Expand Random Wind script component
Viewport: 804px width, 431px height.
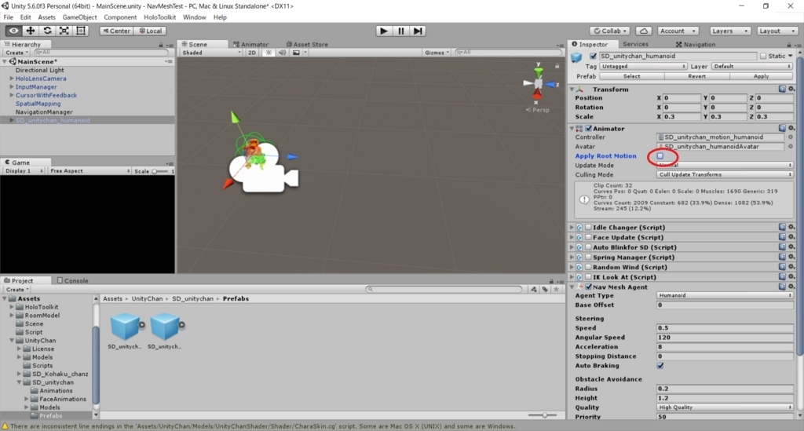pyautogui.click(x=572, y=266)
